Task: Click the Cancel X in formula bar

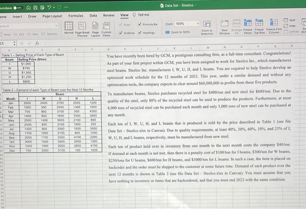Action: [x=22, y=43]
